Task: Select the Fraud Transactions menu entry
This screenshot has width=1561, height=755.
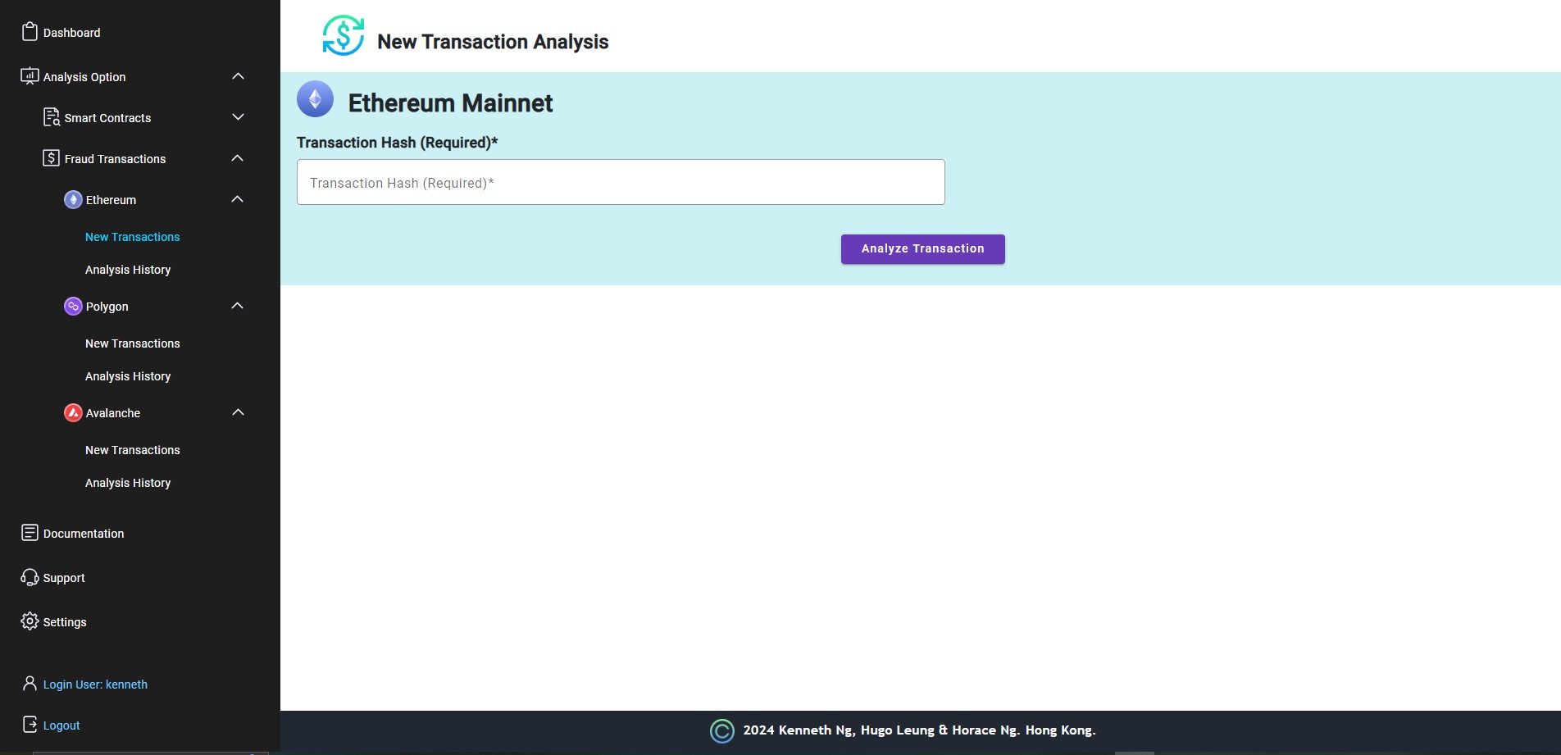Action: click(115, 159)
